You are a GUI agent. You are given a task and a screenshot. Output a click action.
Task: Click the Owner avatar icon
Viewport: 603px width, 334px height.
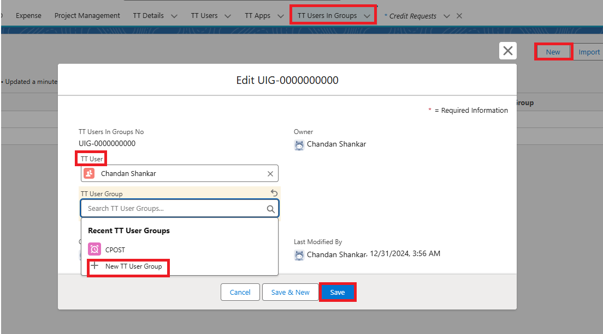click(x=299, y=145)
